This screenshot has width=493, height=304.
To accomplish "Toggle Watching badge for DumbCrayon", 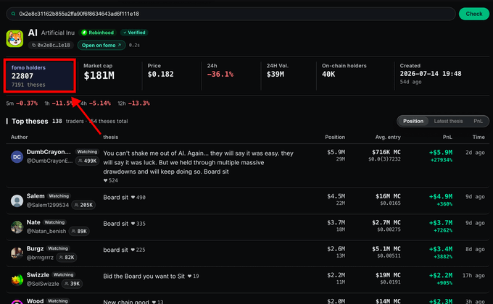I will pyautogui.click(x=87, y=152).
